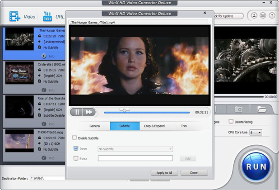Click the Done button
The height and width of the screenshot is (190, 279).
194,173
